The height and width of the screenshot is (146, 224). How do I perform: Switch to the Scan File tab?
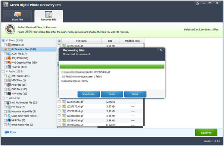[18, 16]
